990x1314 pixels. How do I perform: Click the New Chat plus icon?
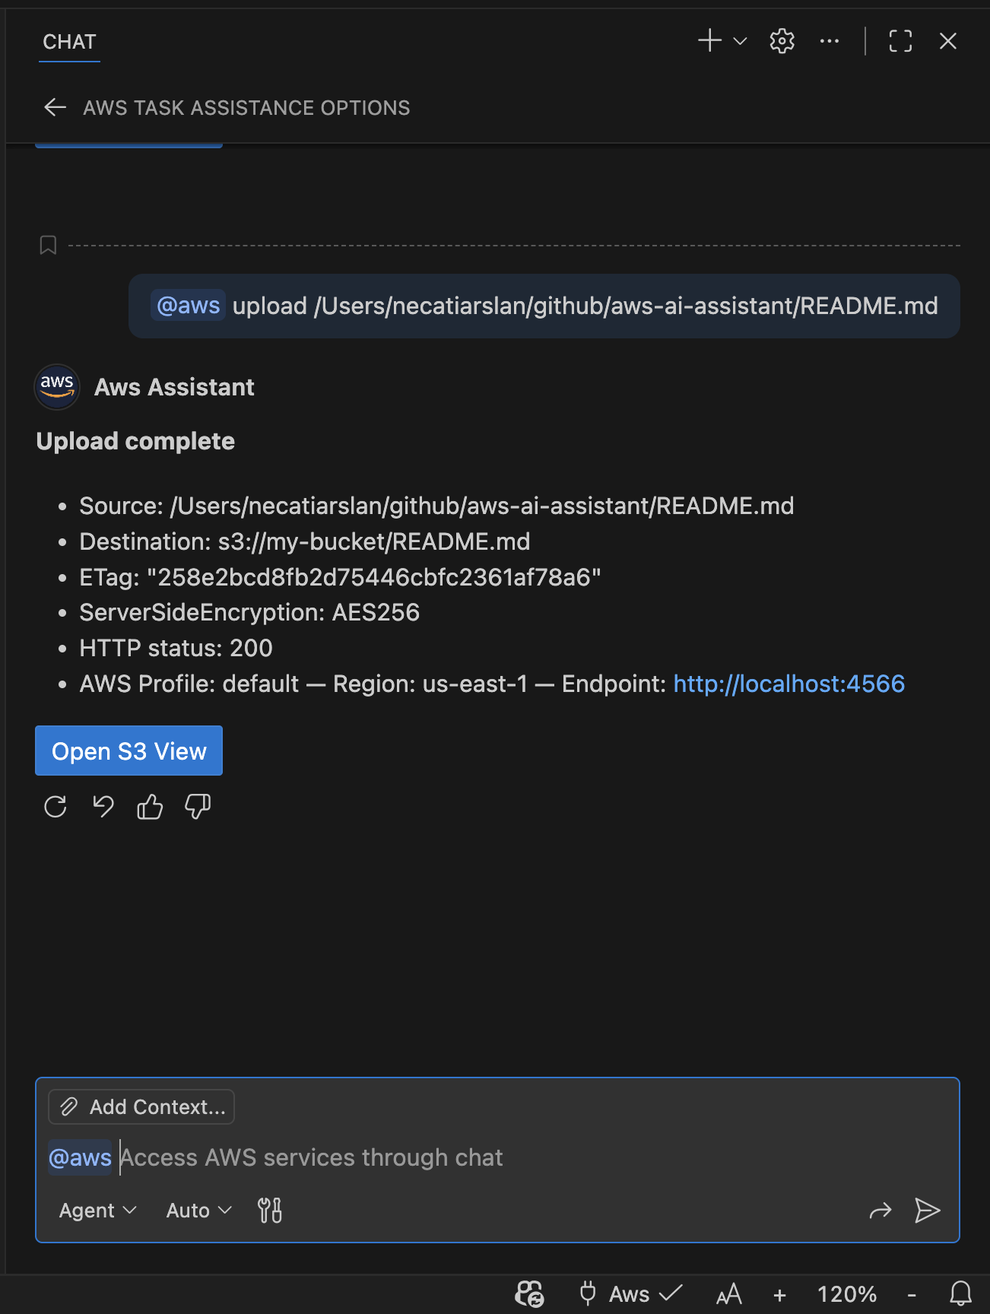tap(709, 40)
